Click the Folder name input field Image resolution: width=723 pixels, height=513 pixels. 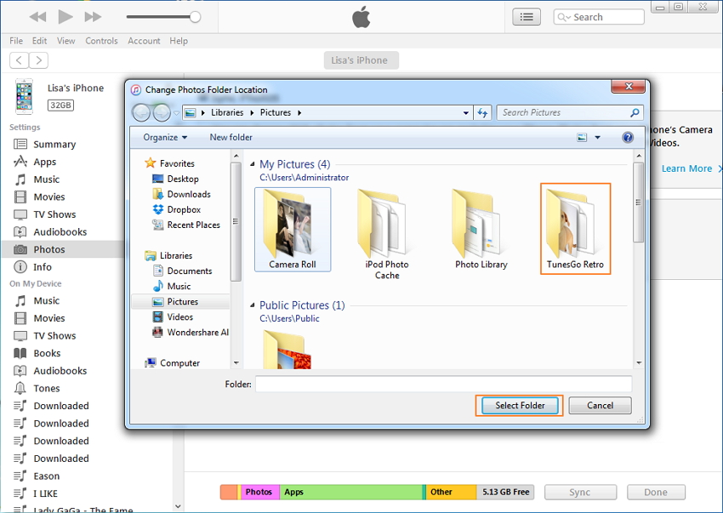coord(442,385)
